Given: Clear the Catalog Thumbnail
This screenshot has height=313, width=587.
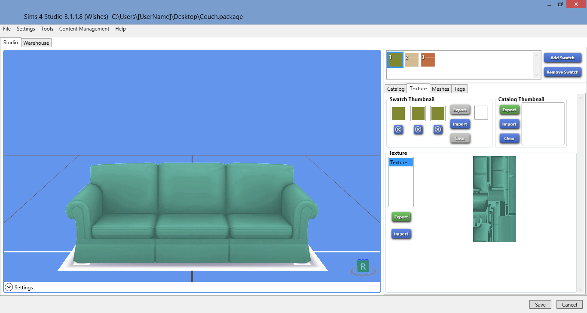Looking at the screenshot, I should coord(509,138).
